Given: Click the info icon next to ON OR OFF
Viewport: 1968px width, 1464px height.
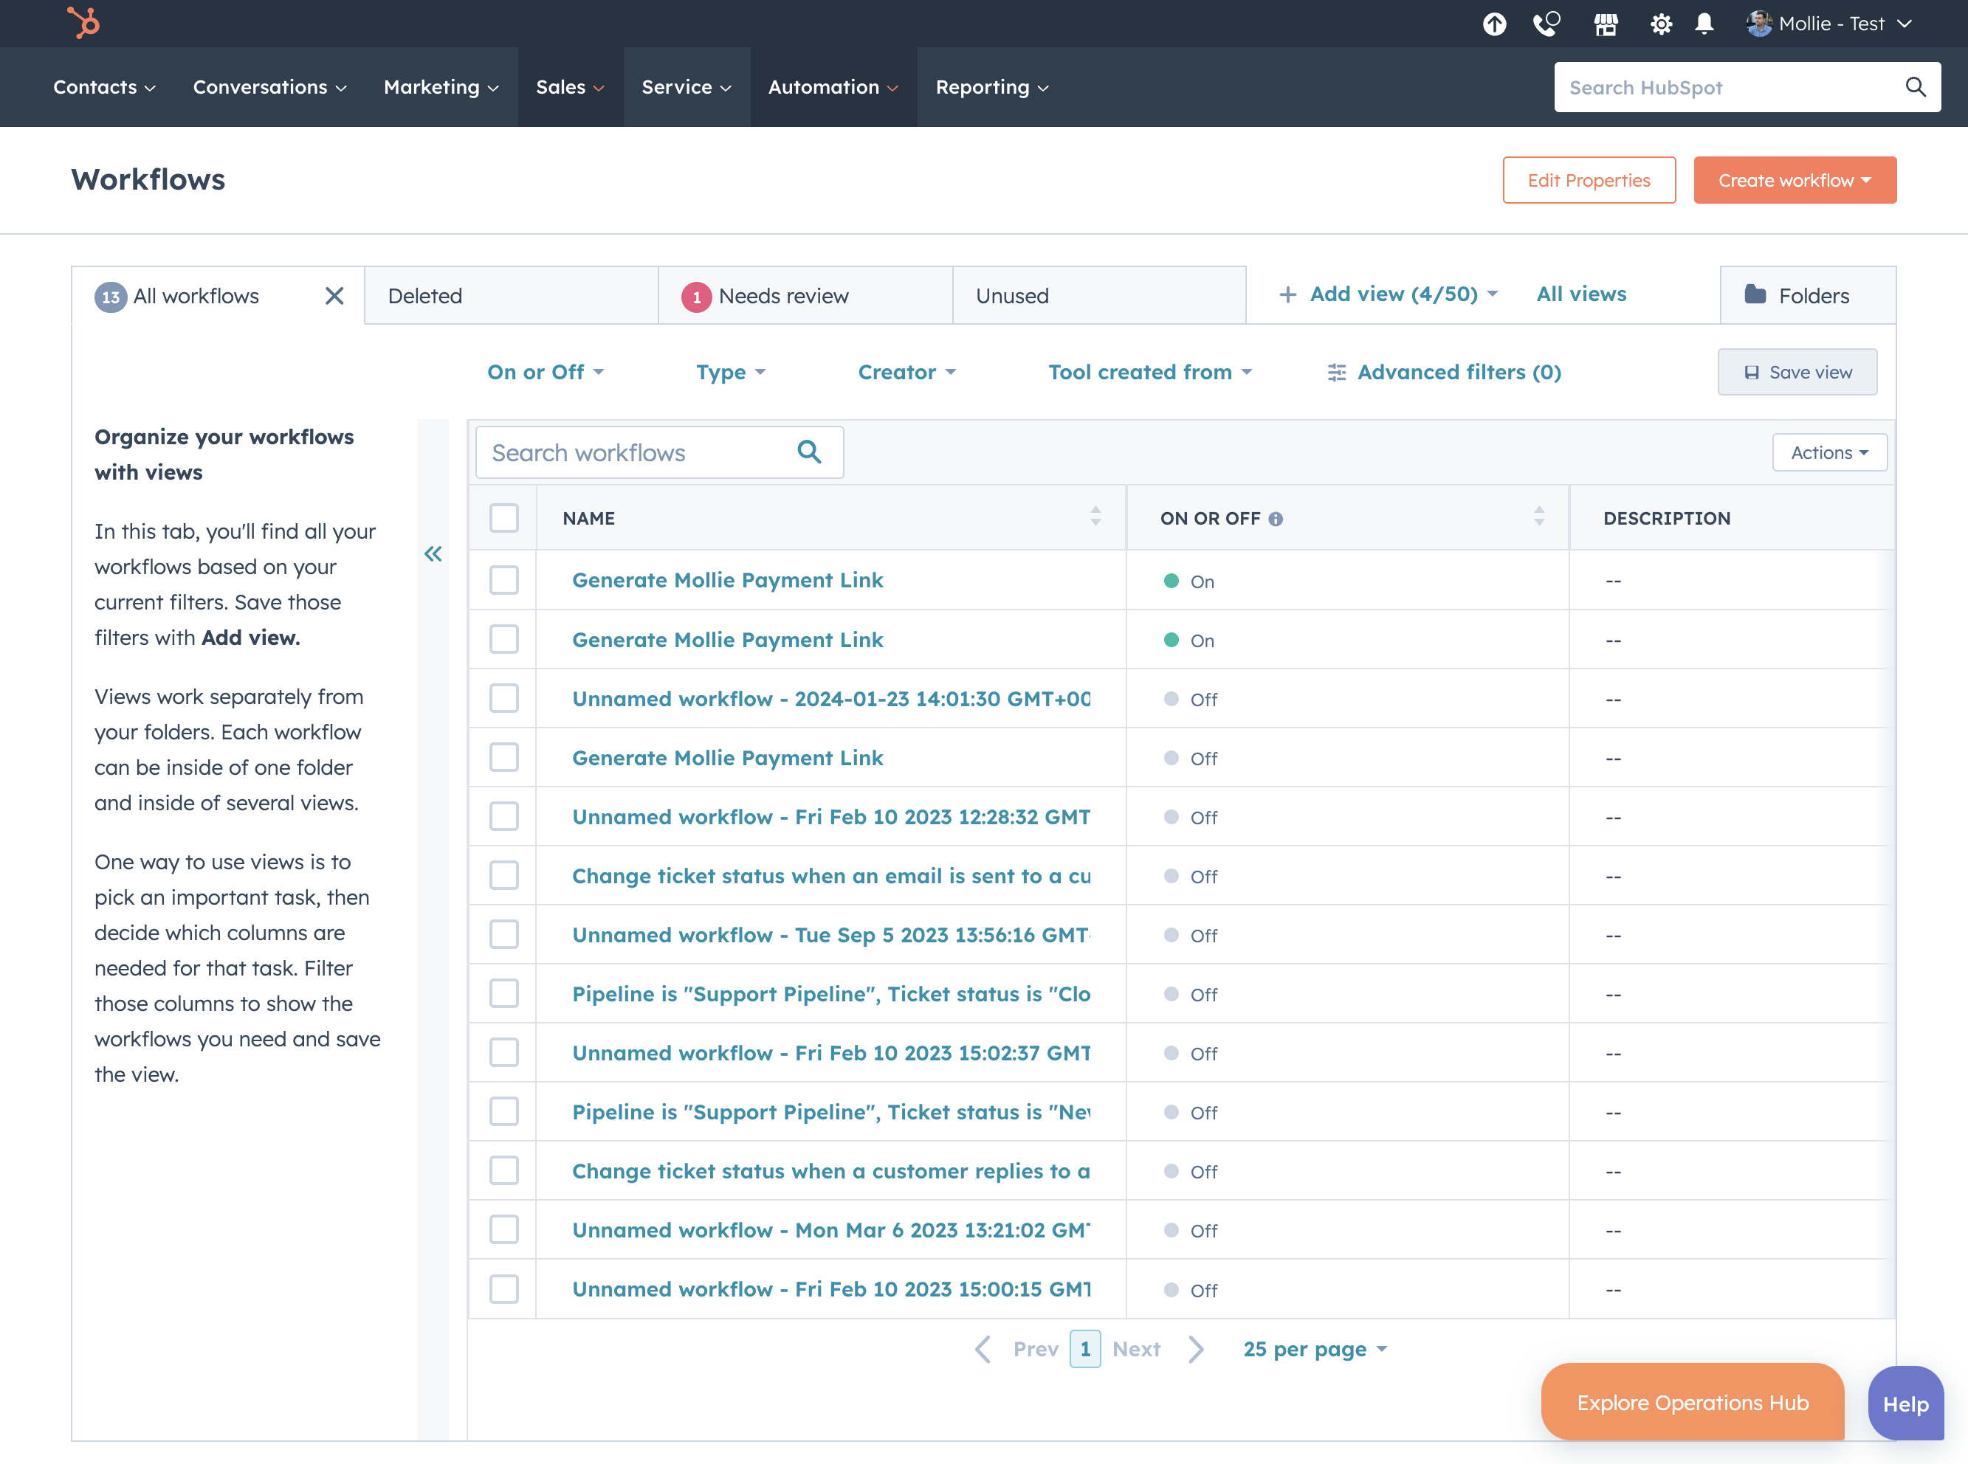Looking at the screenshot, I should point(1276,519).
